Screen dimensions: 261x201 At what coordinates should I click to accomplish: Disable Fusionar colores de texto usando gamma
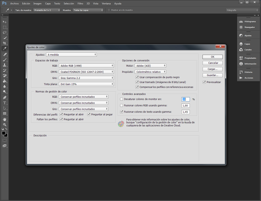122,112
